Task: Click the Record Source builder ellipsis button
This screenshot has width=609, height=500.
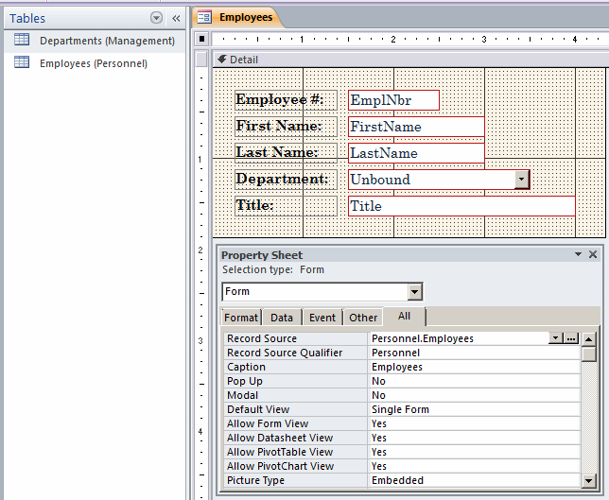Action: click(571, 338)
